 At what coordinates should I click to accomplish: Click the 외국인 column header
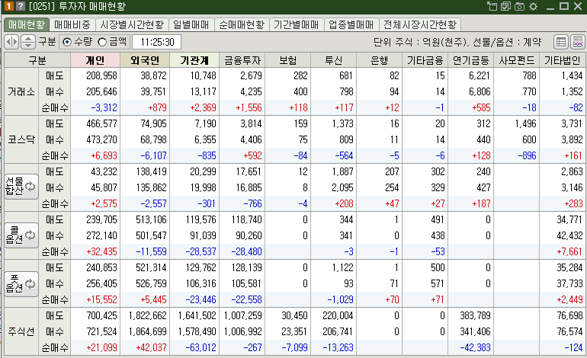tap(145, 60)
